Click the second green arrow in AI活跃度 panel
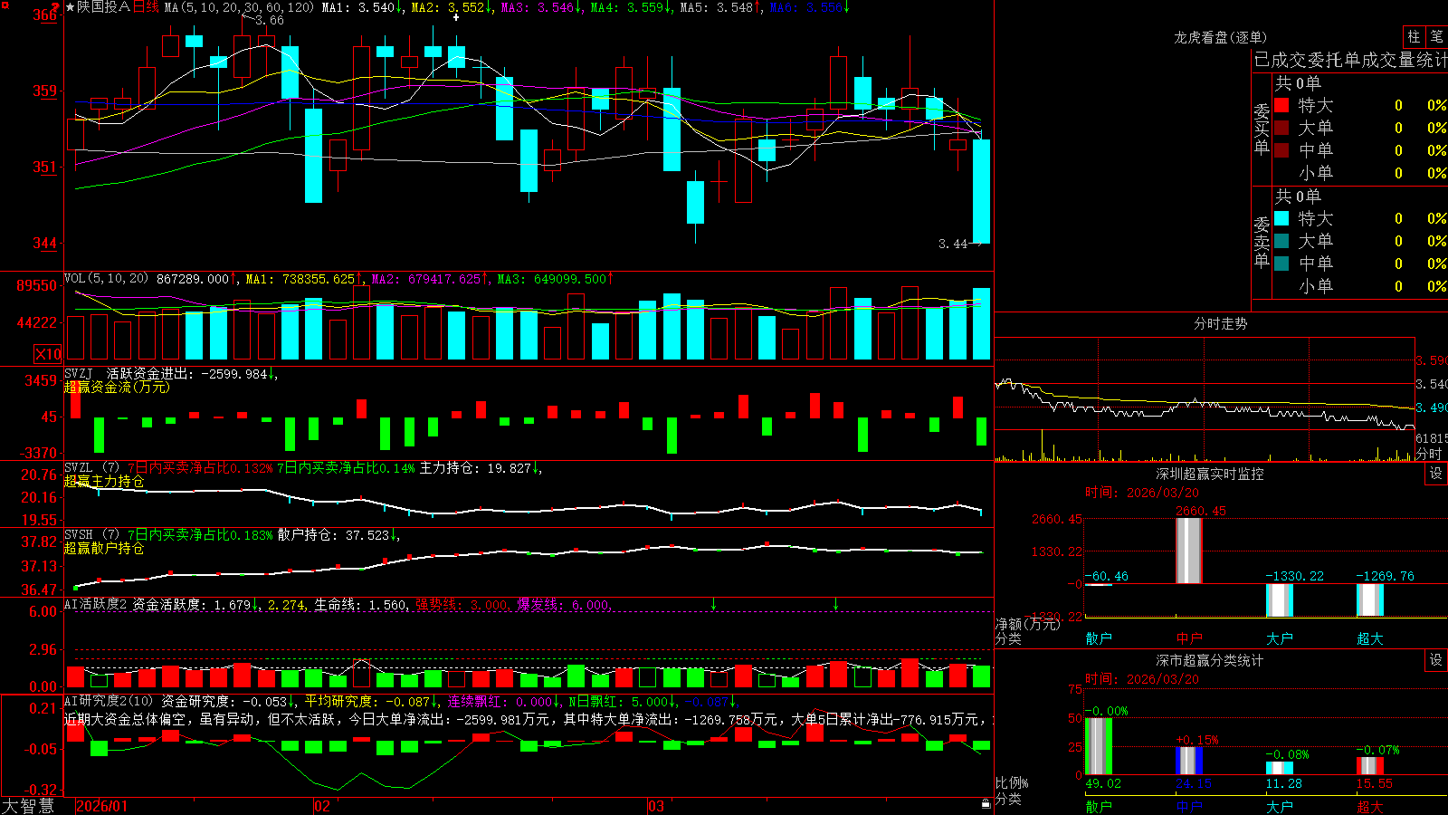Image resolution: width=1448 pixels, height=815 pixels. point(835,604)
